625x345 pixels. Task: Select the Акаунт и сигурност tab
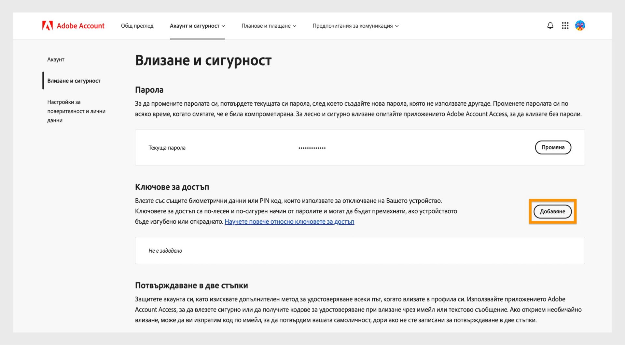coord(195,26)
